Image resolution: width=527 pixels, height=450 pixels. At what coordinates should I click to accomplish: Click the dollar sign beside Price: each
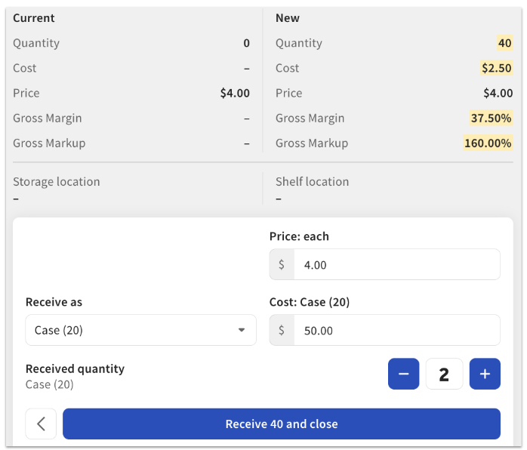click(282, 265)
